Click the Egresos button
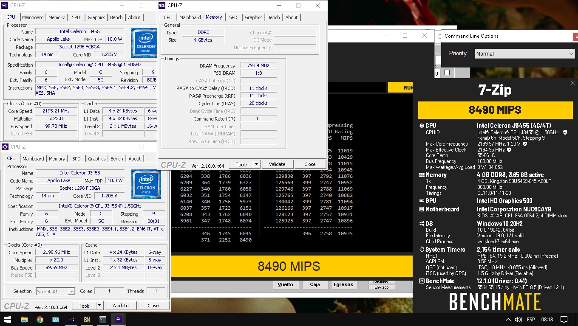Screen dimensions: 578x326 (x=344, y=284)
